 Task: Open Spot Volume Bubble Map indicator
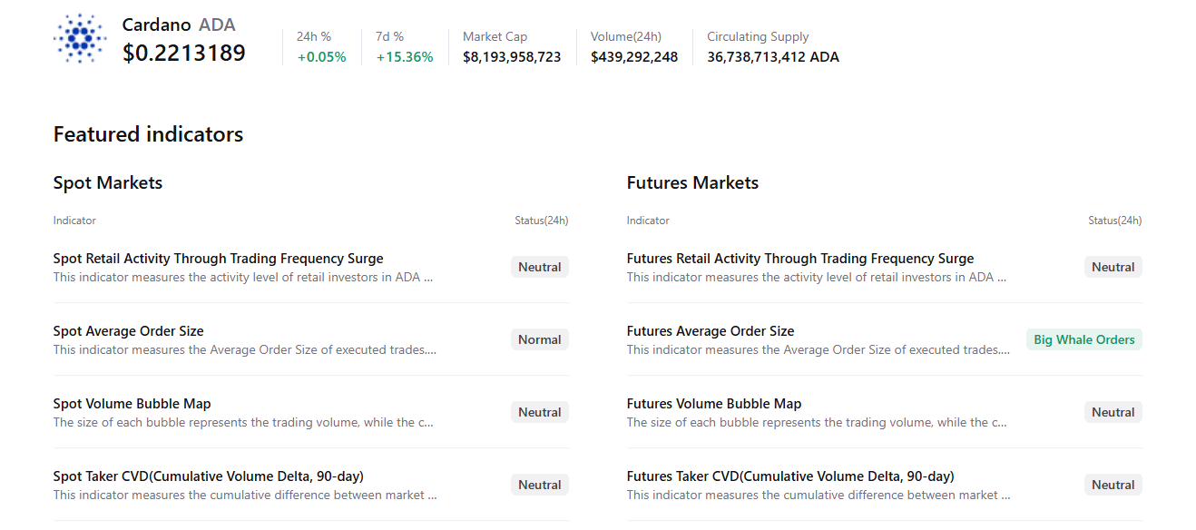[x=132, y=404]
